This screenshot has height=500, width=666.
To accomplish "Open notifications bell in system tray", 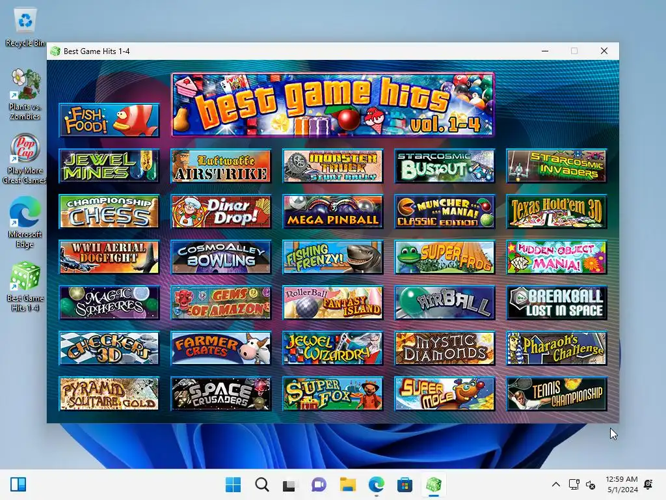I will pos(648,484).
